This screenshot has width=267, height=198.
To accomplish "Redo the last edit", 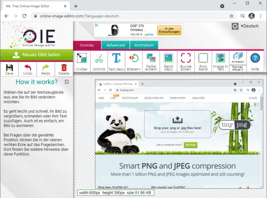I will coord(46,69).
